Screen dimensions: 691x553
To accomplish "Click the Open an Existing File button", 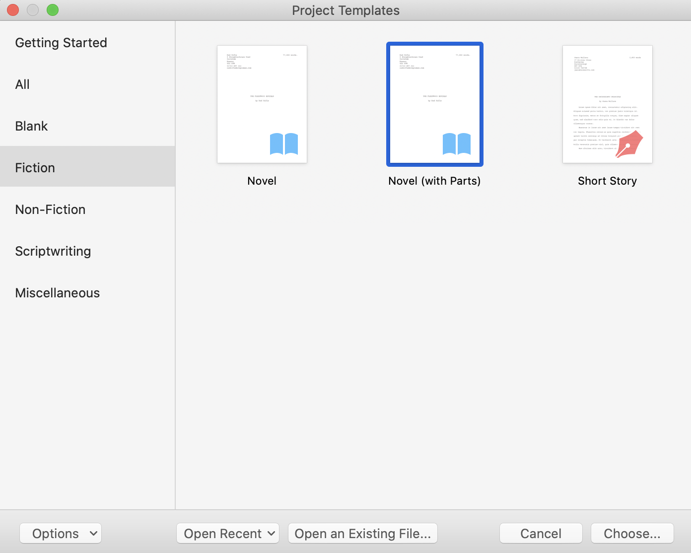I will [x=362, y=534].
